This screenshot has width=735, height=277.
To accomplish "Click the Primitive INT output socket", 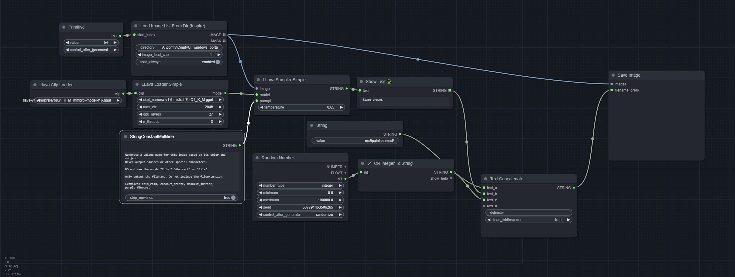I will pyautogui.click(x=120, y=36).
